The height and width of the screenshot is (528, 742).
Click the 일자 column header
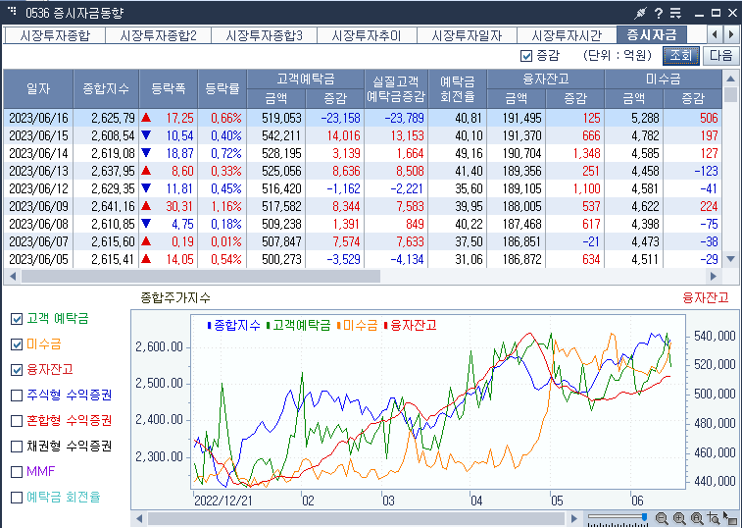pyautogui.click(x=38, y=88)
